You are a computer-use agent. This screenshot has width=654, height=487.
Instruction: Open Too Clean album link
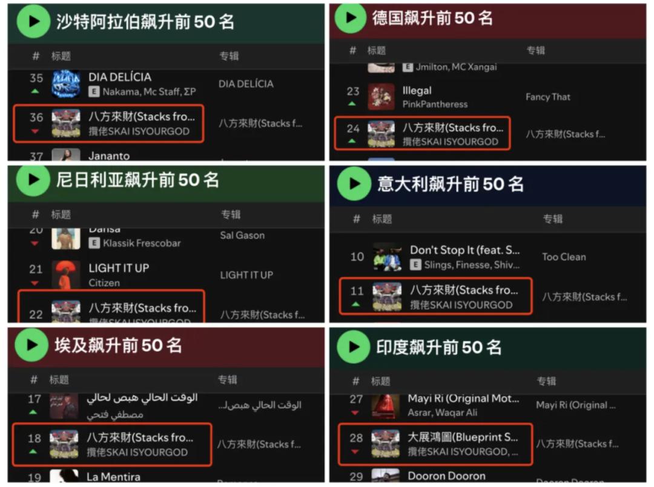(564, 257)
